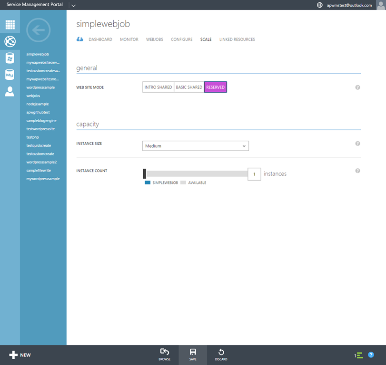Open the apwmstest@outlook.com account menu

tap(349, 5)
